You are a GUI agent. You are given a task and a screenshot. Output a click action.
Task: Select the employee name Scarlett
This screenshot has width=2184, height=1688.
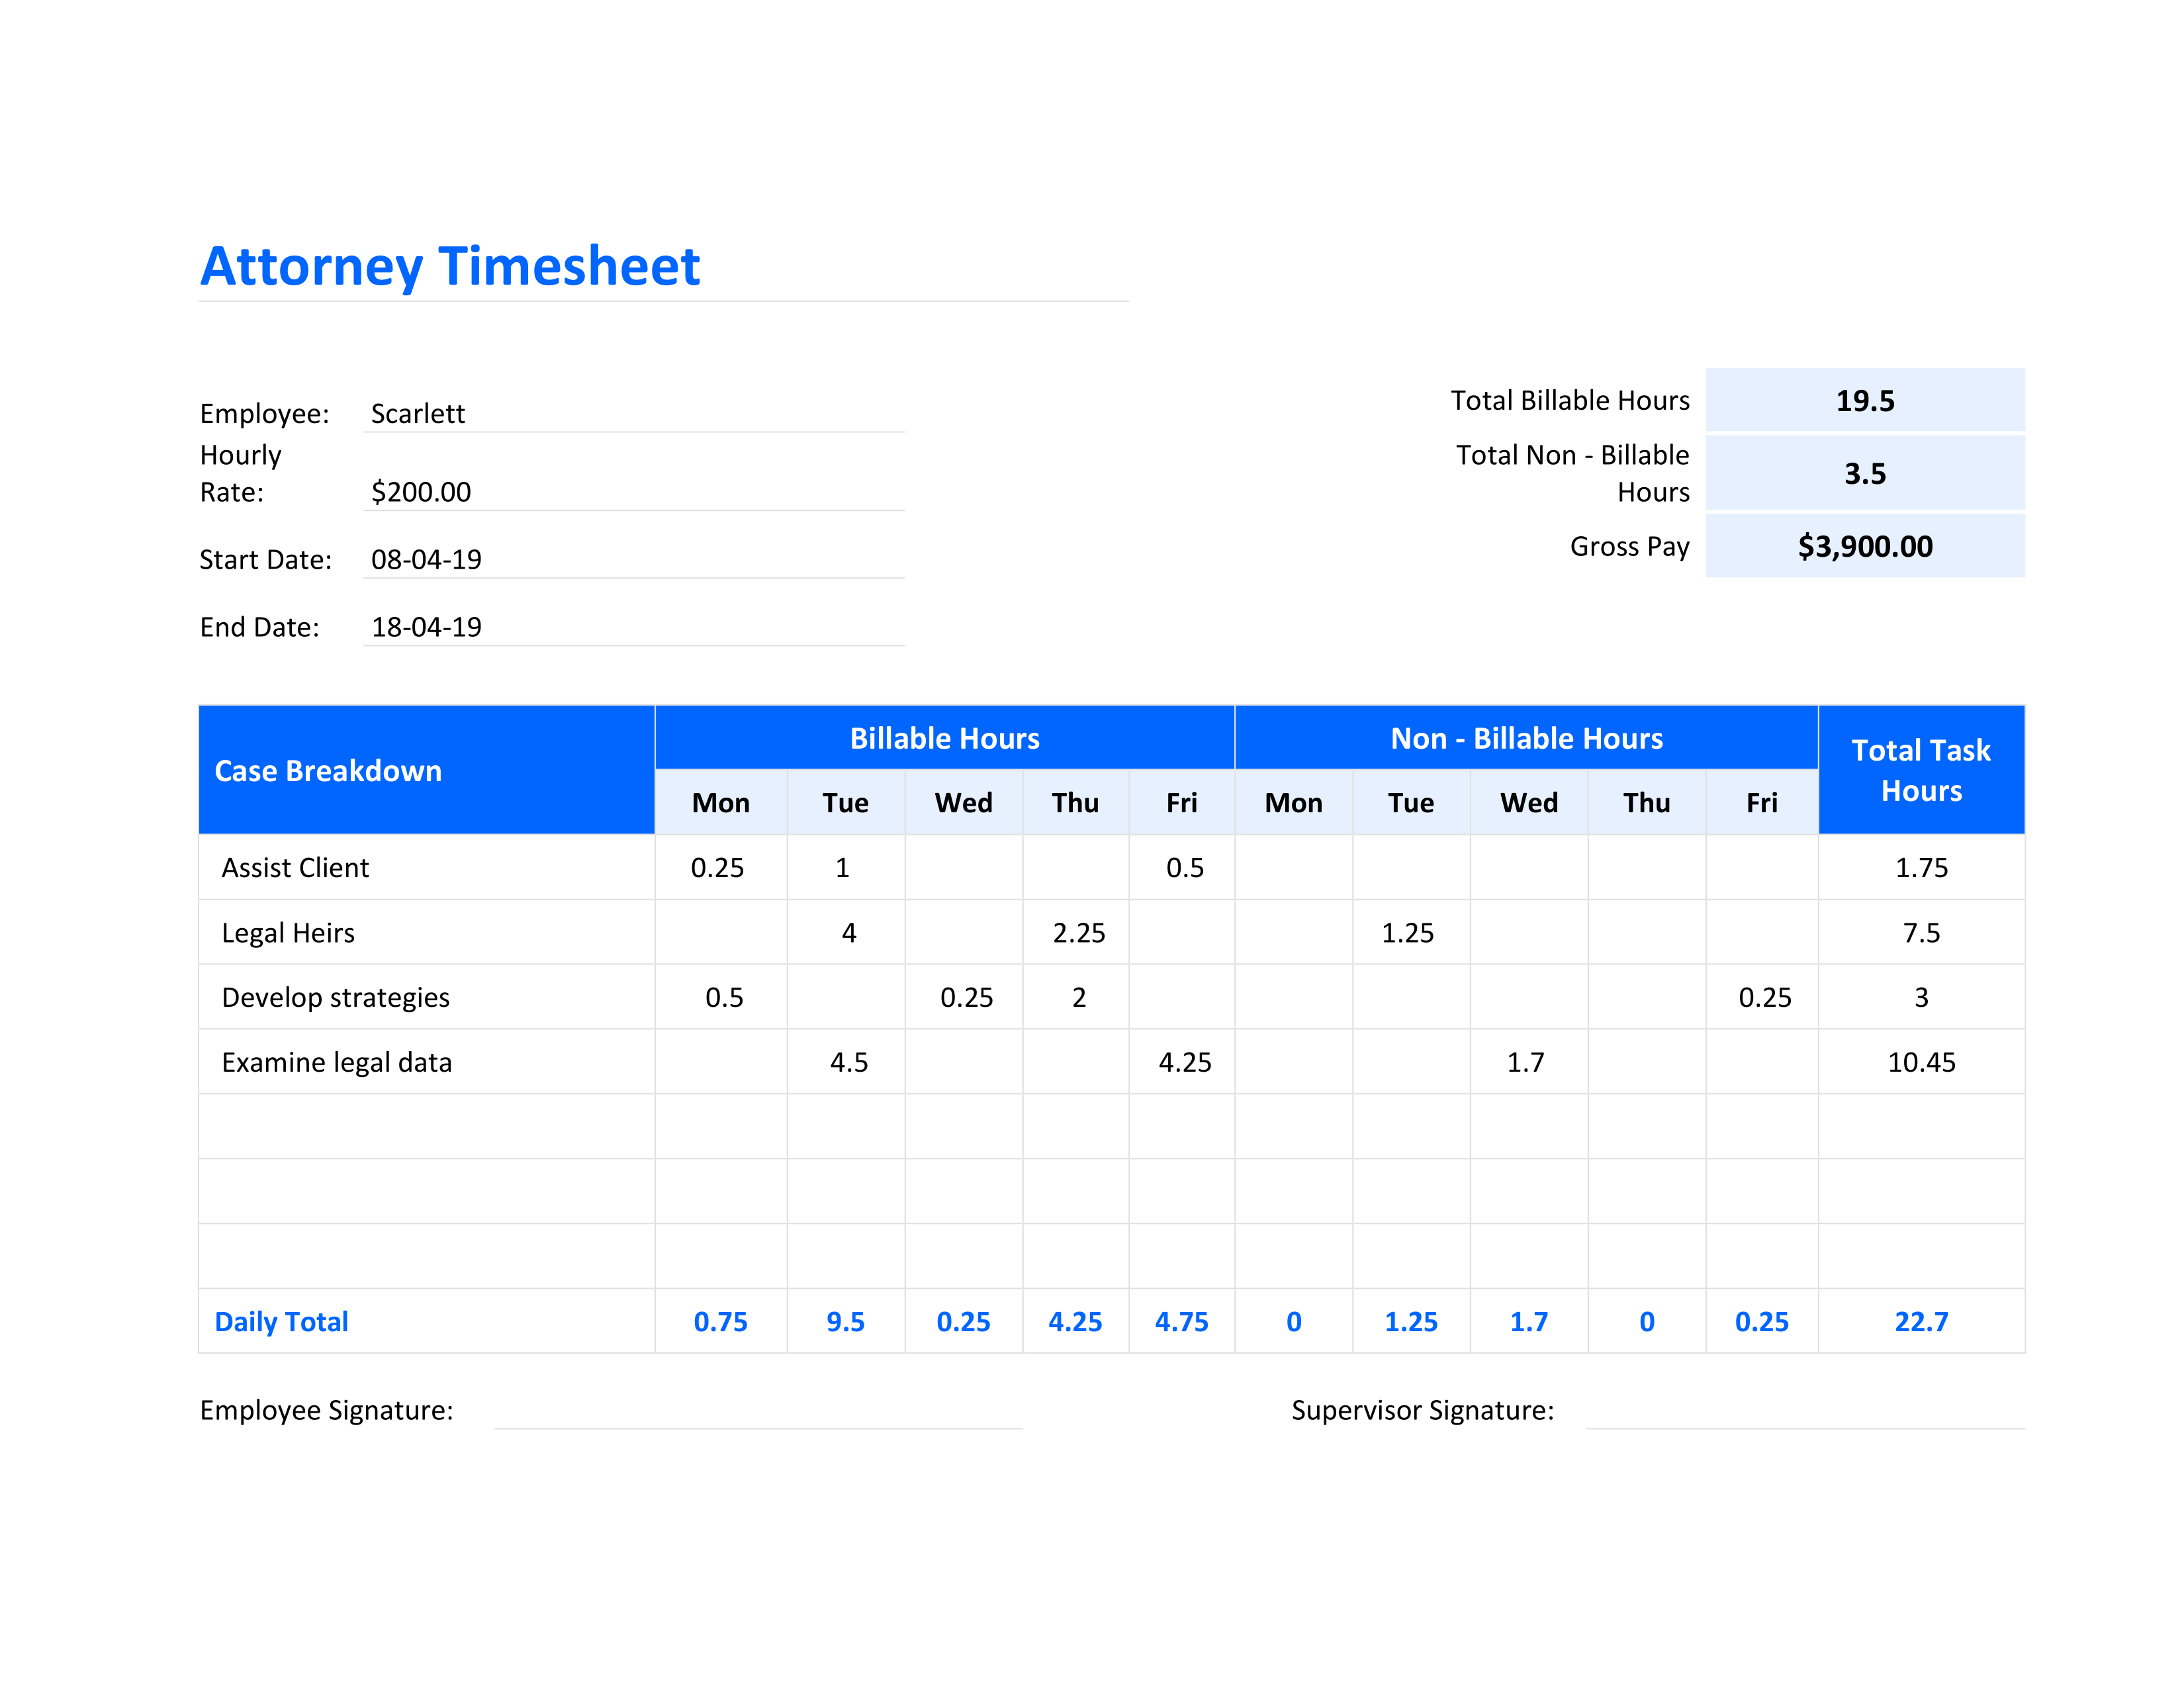pyautogui.click(x=418, y=413)
